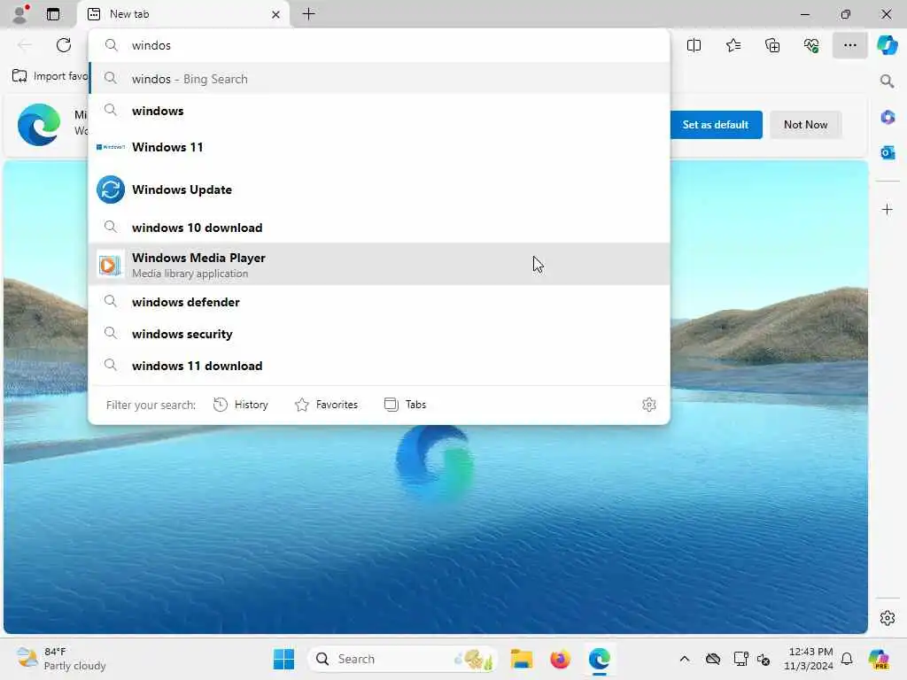Screen dimensions: 907x680
Task: Close the New tab tab
Action: [x=276, y=14]
